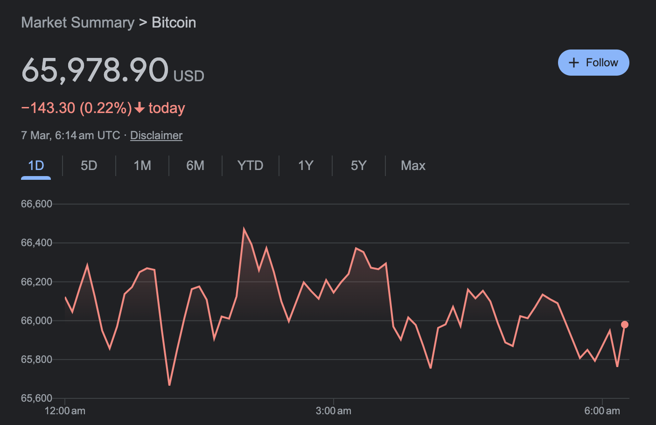The width and height of the screenshot is (656, 425).
Task: Click the Bitcoin breadcrumb title
Action: point(174,22)
